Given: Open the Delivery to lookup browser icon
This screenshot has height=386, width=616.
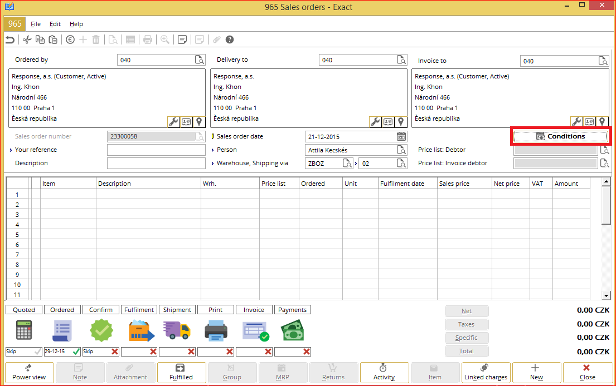Looking at the screenshot, I should click(401, 60).
